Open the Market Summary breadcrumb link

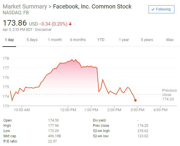pos(25,6)
